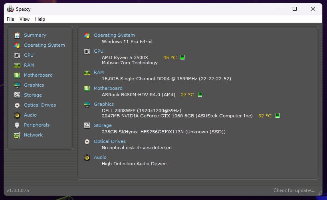Viewport: 327px width, 200px height.
Task: Open the Storage section in sidebar
Action: (x=33, y=95)
